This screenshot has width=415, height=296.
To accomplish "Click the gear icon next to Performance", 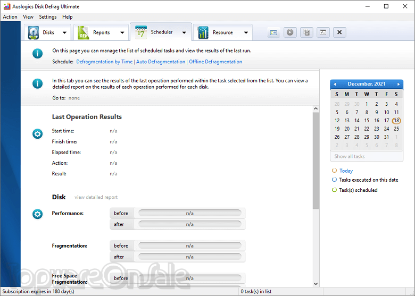I will pos(37,214).
